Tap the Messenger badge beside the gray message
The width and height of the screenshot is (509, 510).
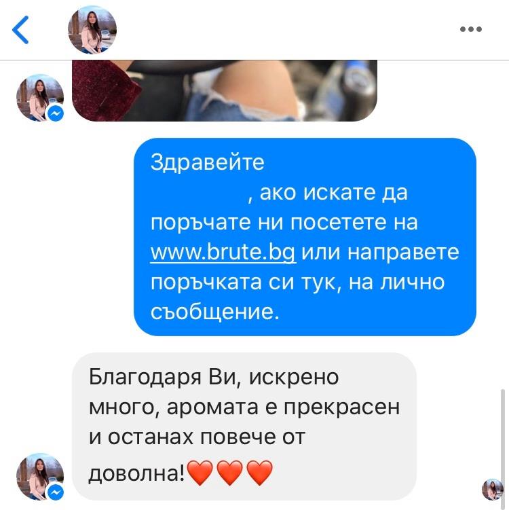click(x=56, y=492)
